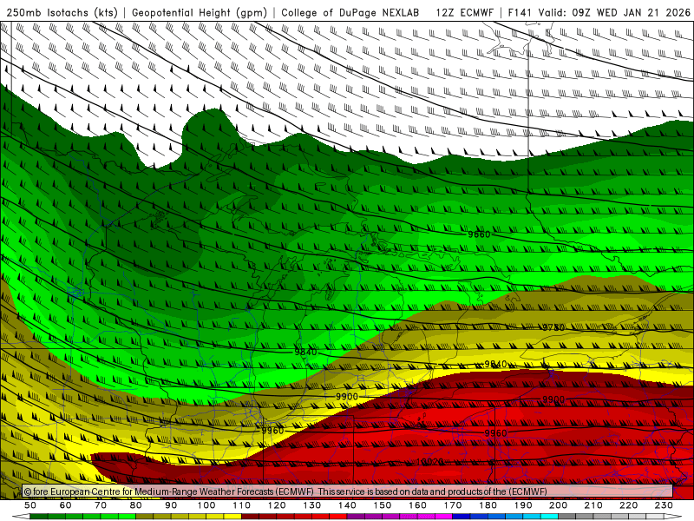The height and width of the screenshot is (521, 694).
Task: Click the '250mb Isotachs (kts)' title text
Action: coord(62,12)
